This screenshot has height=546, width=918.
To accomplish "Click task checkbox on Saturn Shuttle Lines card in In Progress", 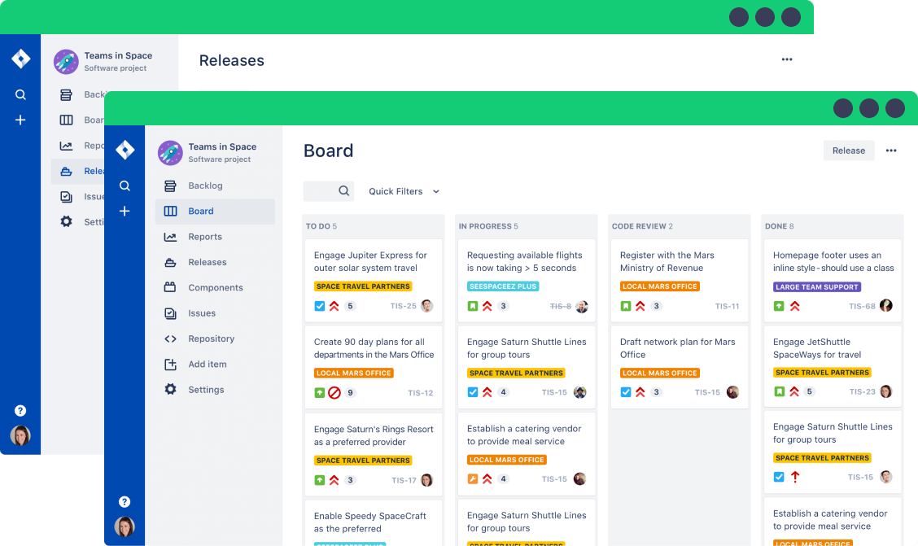I will (x=473, y=392).
